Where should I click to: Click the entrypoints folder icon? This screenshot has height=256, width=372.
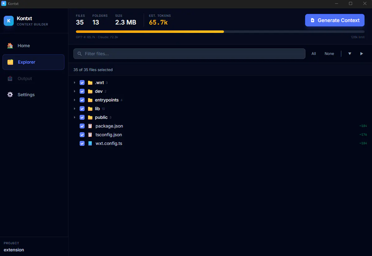point(90,100)
